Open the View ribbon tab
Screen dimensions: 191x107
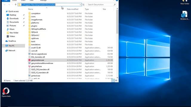31,1
